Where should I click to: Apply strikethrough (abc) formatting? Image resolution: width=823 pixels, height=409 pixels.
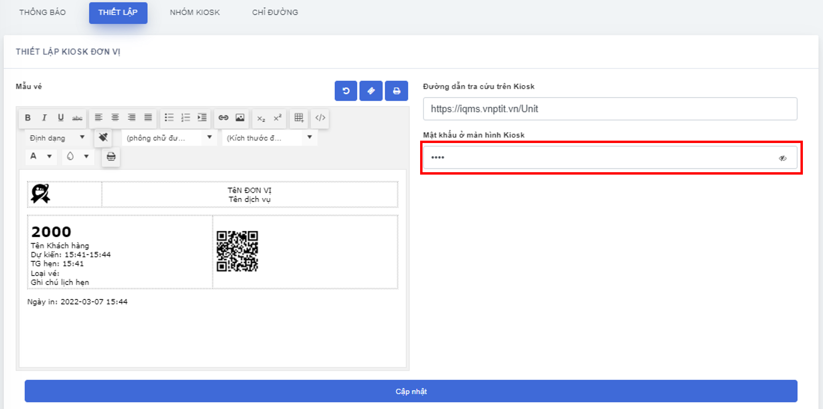point(77,118)
